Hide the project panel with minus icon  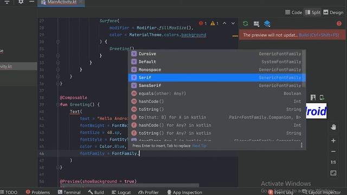(x=31, y=2)
